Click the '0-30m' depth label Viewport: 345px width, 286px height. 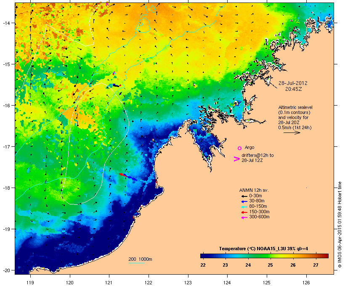(x=255, y=196)
